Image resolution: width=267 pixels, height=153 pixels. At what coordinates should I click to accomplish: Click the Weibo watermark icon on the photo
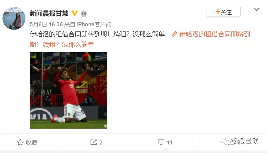coord(105,126)
